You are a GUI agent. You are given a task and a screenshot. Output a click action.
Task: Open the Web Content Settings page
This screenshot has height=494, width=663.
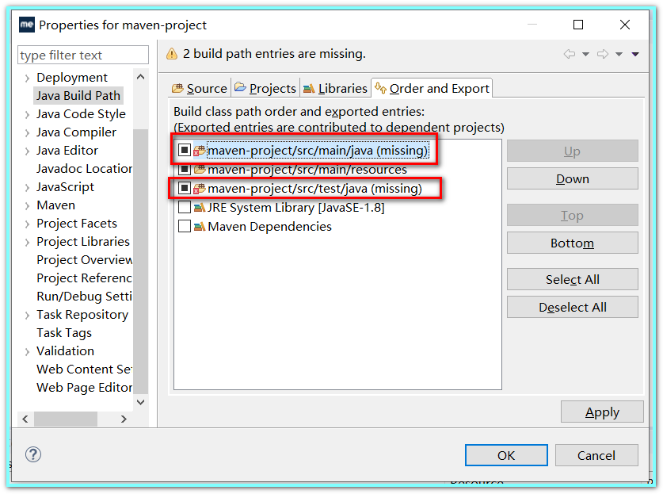click(84, 370)
